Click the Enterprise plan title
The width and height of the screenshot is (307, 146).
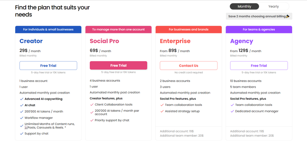point(175,41)
